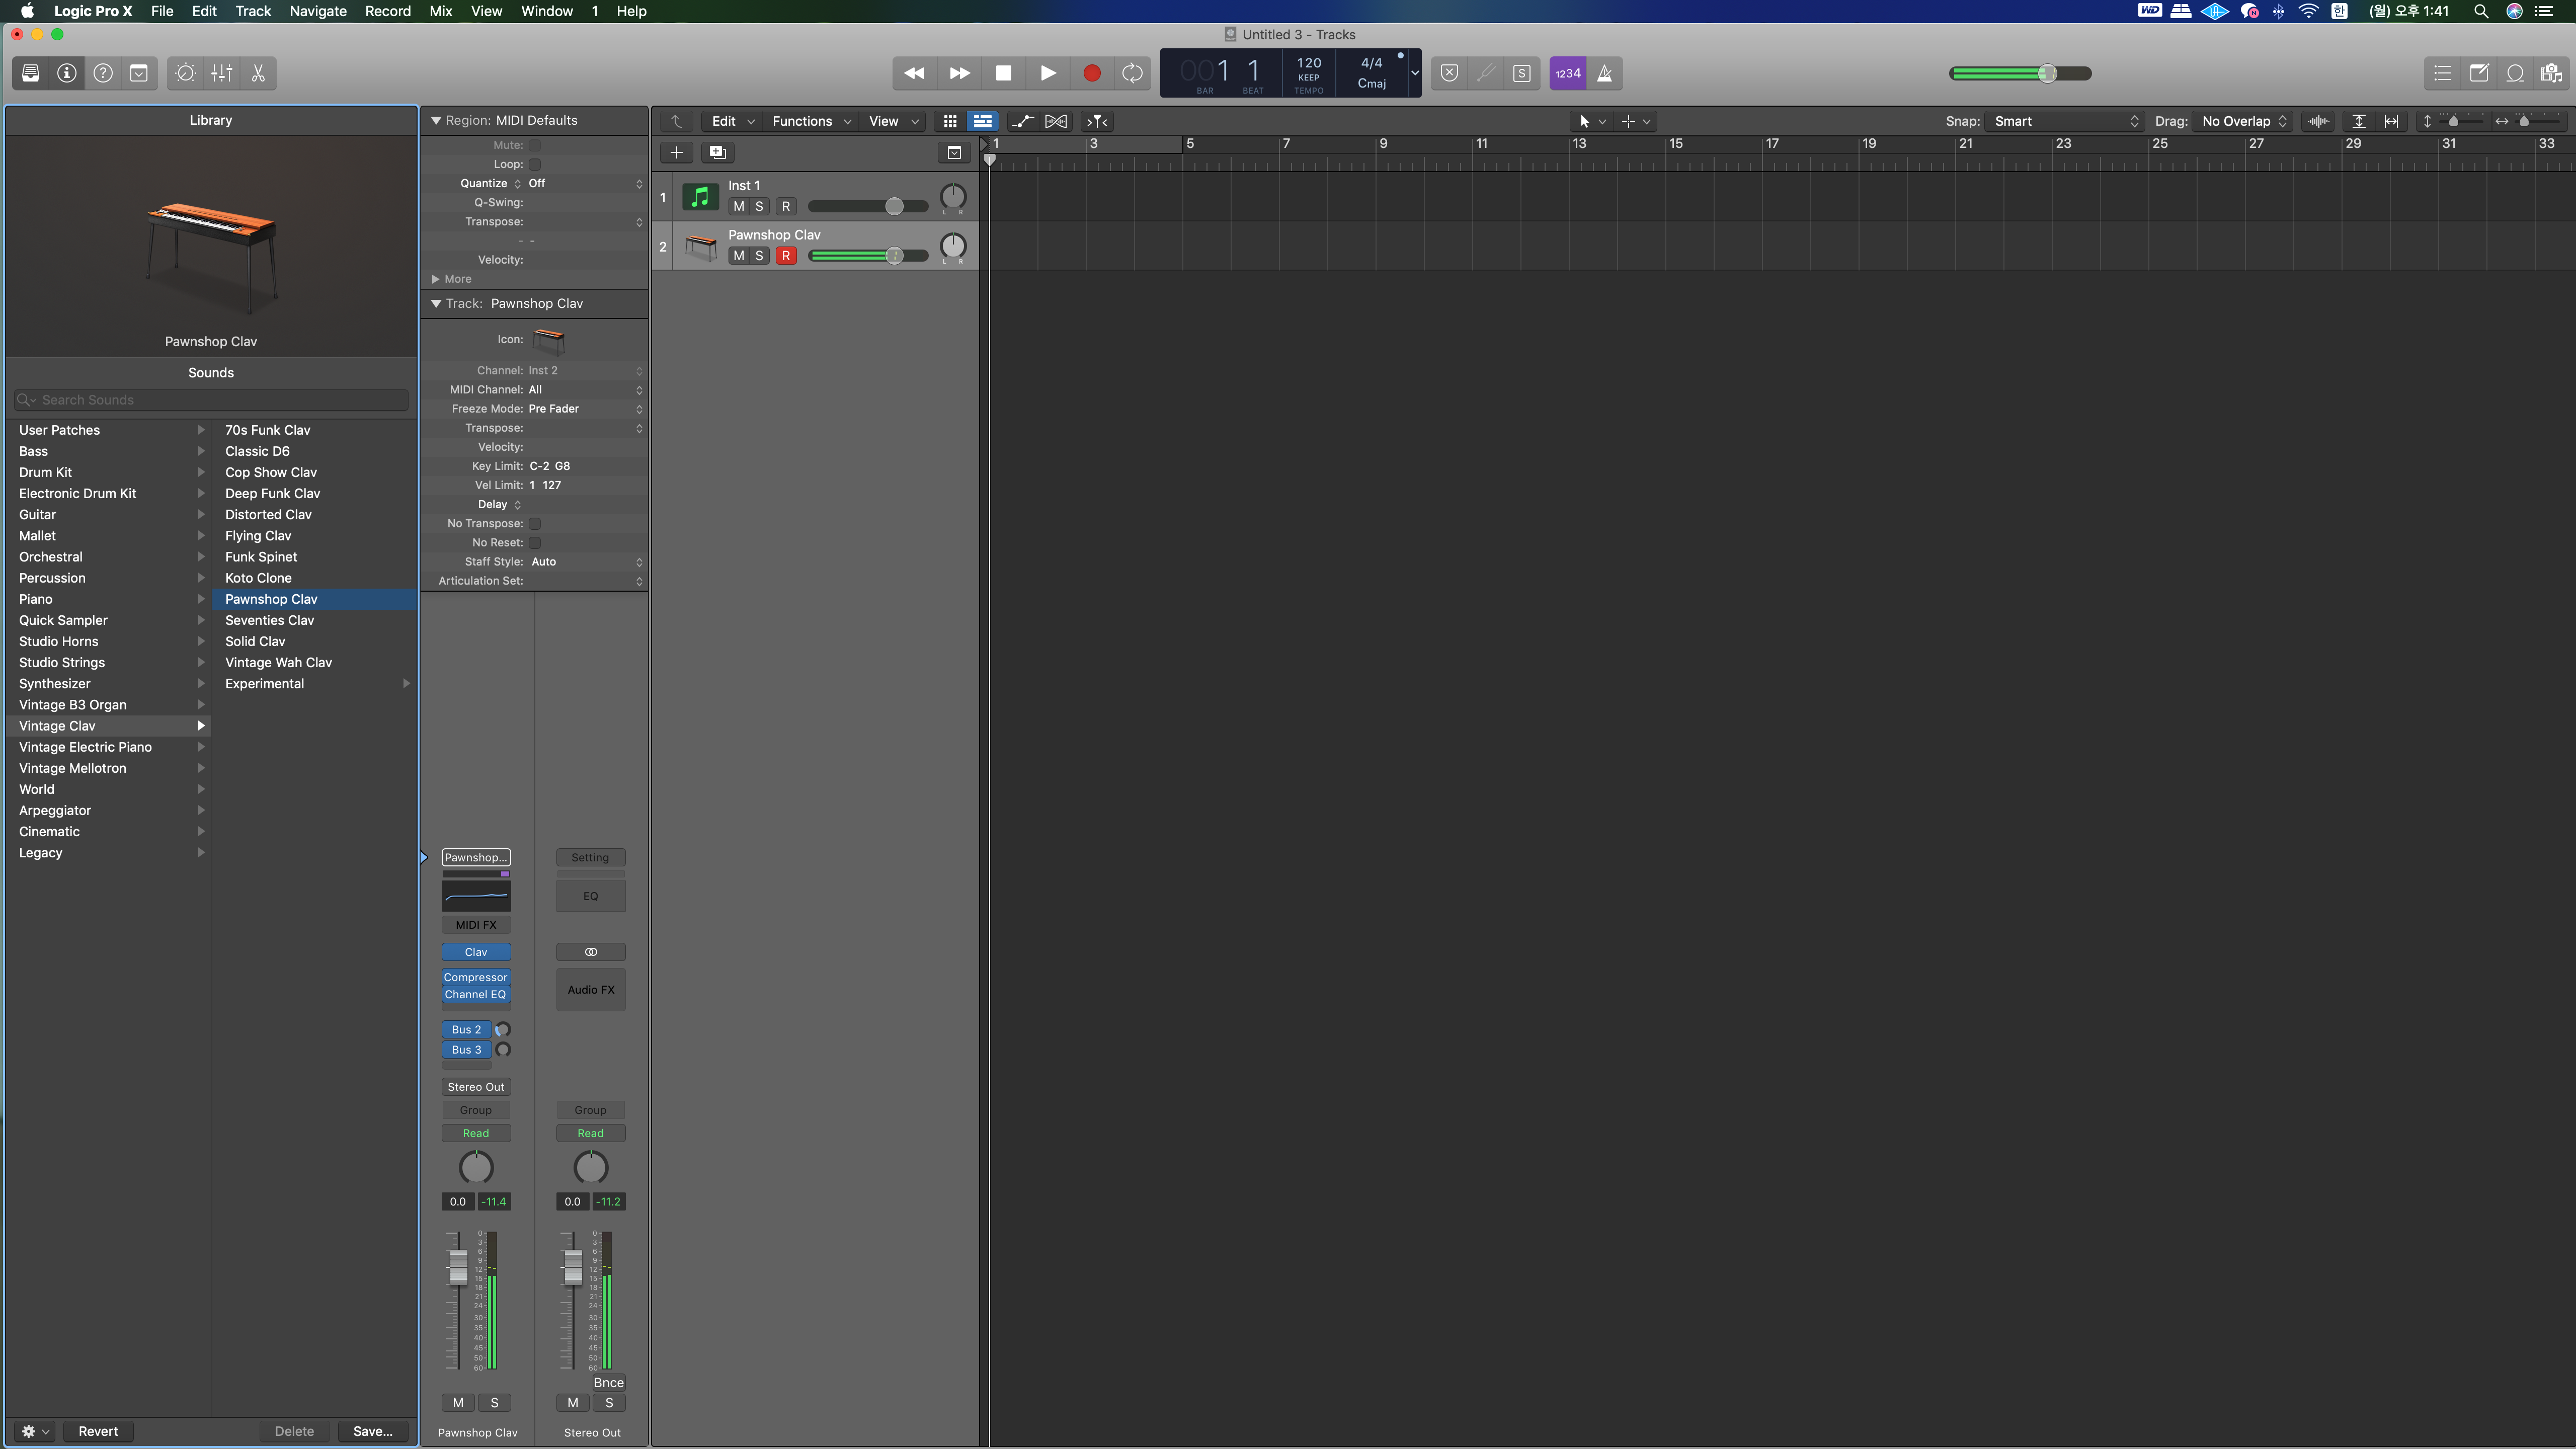Open the Navigate menu
Viewport: 2576px width, 1449px height.
pos(317,11)
